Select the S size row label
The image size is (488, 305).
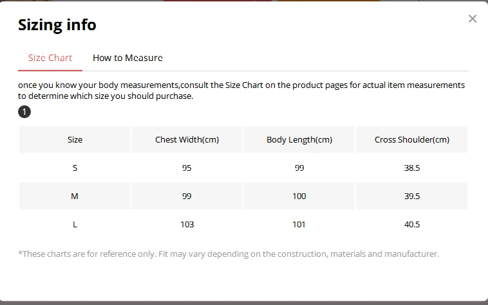coord(75,168)
